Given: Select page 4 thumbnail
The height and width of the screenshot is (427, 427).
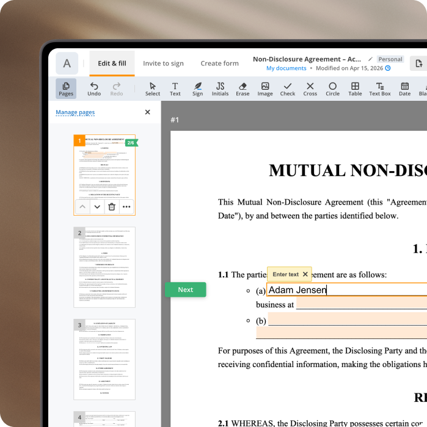Looking at the screenshot, I should click(104, 419).
